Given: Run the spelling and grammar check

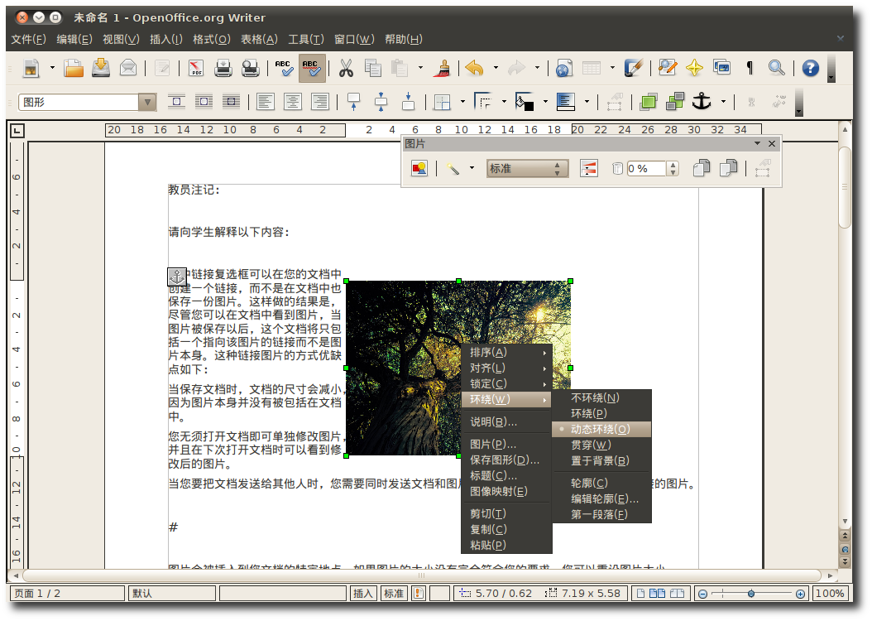Looking at the screenshot, I should [x=284, y=68].
